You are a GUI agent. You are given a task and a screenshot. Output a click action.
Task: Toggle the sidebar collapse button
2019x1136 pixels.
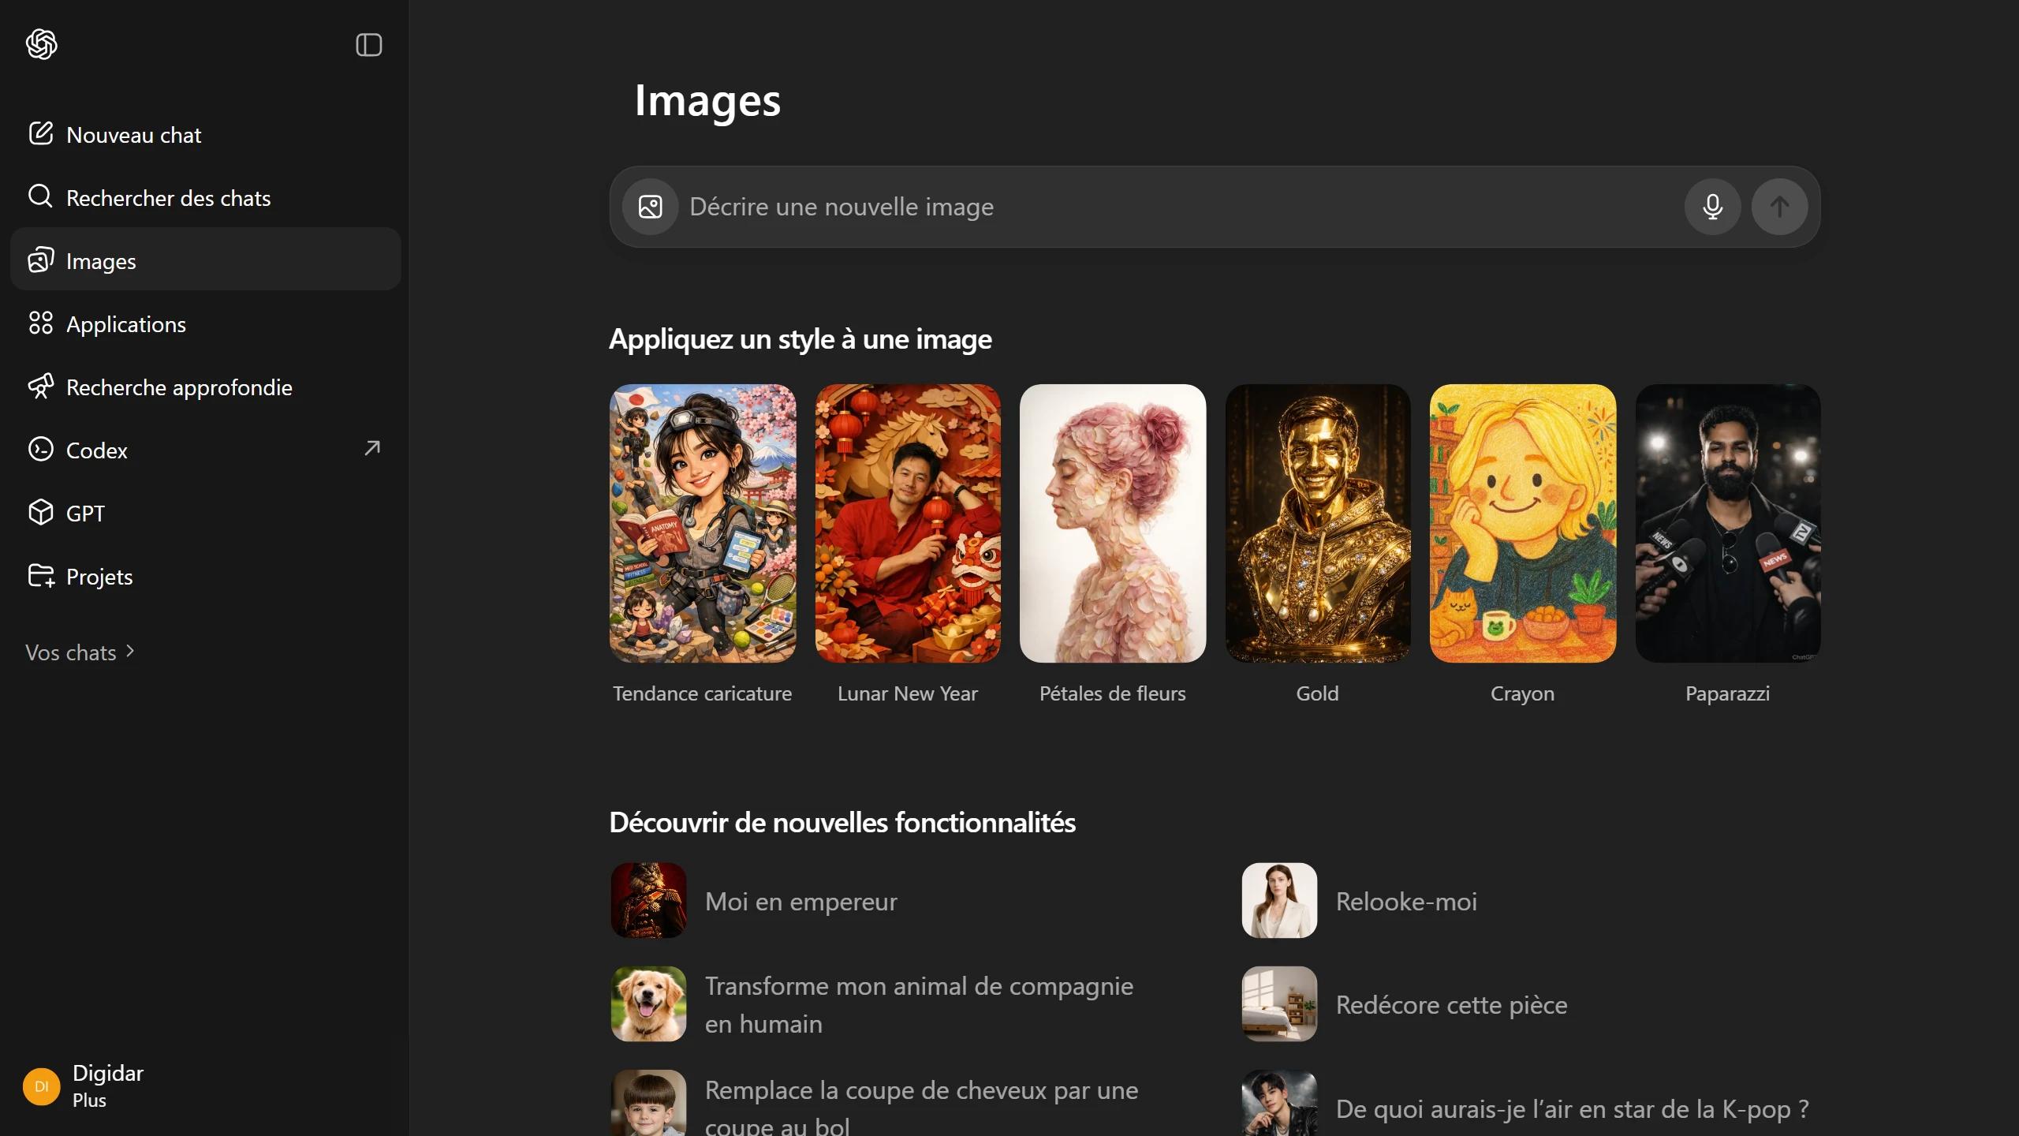point(368,45)
